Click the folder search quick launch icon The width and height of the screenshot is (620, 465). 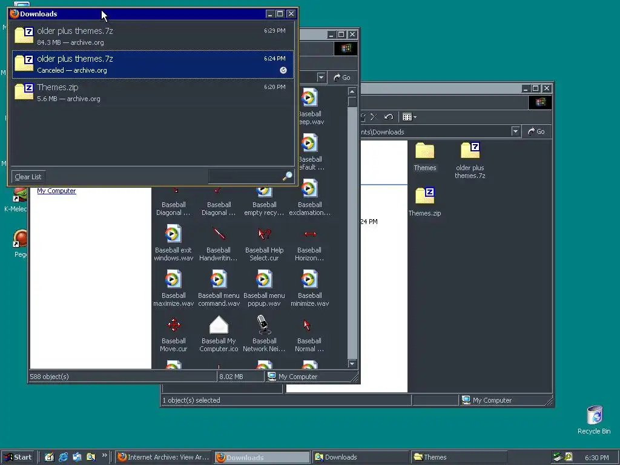91,457
